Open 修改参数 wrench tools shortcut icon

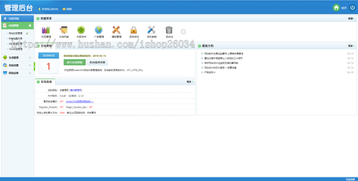152,30
